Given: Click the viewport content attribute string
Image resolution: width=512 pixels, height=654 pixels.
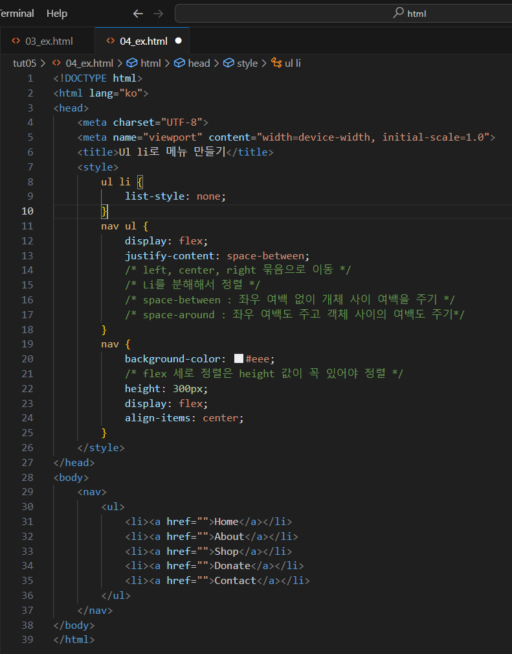Looking at the screenshot, I should coord(373,137).
